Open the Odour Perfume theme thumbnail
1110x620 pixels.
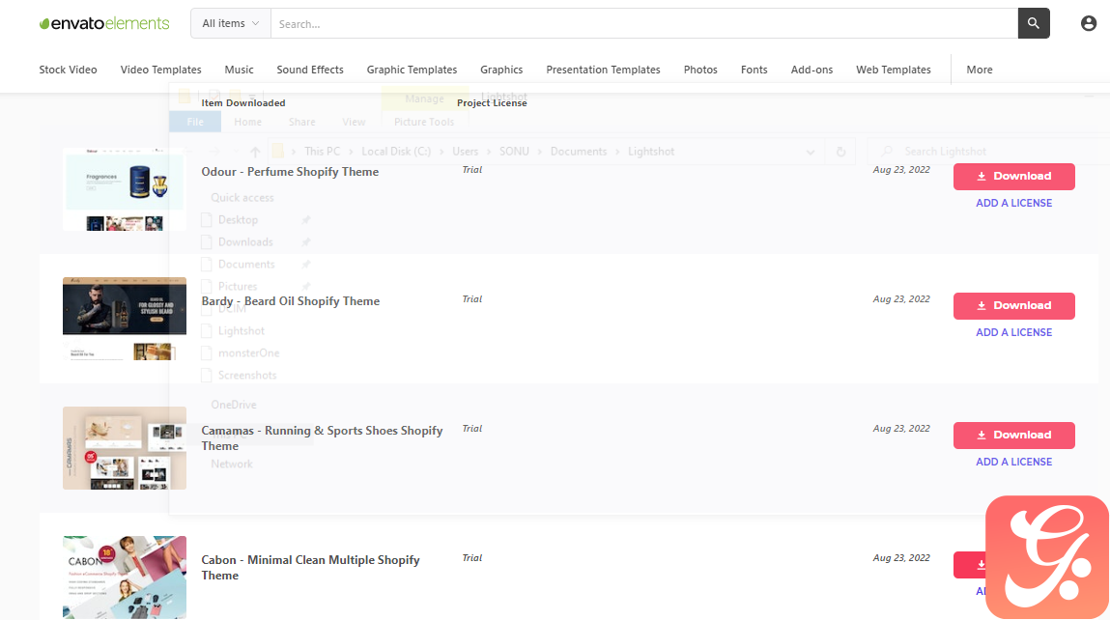click(124, 189)
